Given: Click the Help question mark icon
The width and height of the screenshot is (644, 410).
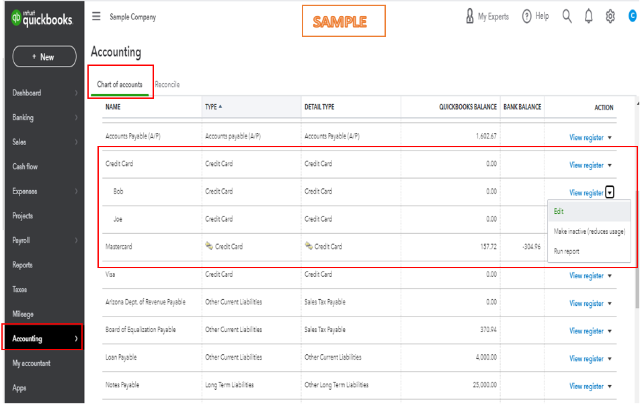Looking at the screenshot, I should [526, 16].
